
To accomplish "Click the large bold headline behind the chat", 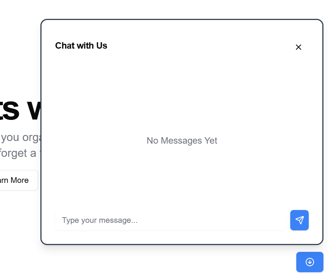I will pos(19,110).
